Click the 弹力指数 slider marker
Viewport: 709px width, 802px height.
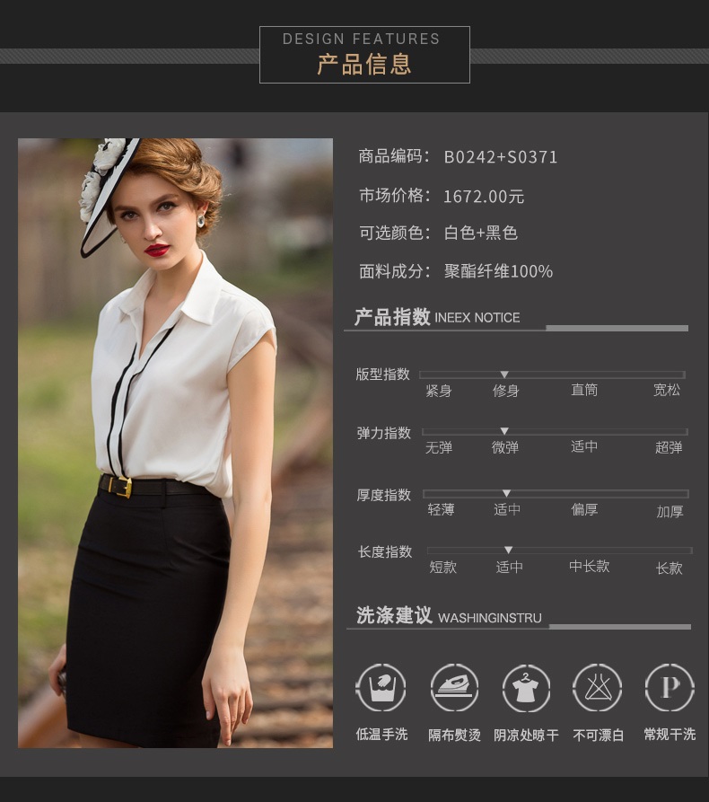(504, 431)
